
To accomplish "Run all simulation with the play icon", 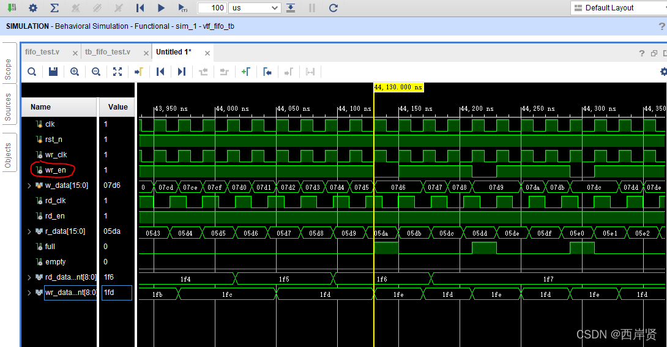I will (x=161, y=8).
